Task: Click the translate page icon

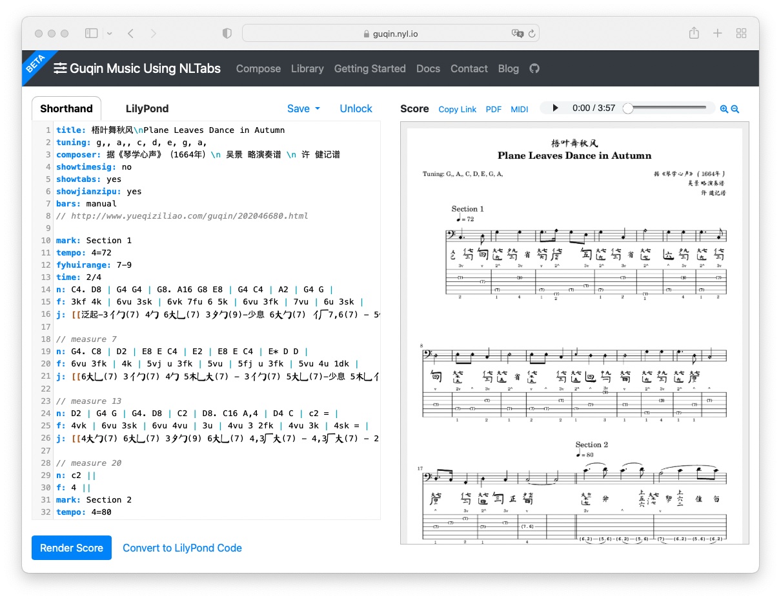Action: click(x=517, y=34)
